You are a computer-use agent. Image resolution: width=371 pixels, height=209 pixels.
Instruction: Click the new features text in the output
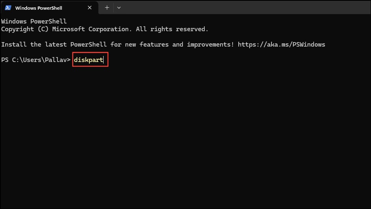(x=147, y=45)
